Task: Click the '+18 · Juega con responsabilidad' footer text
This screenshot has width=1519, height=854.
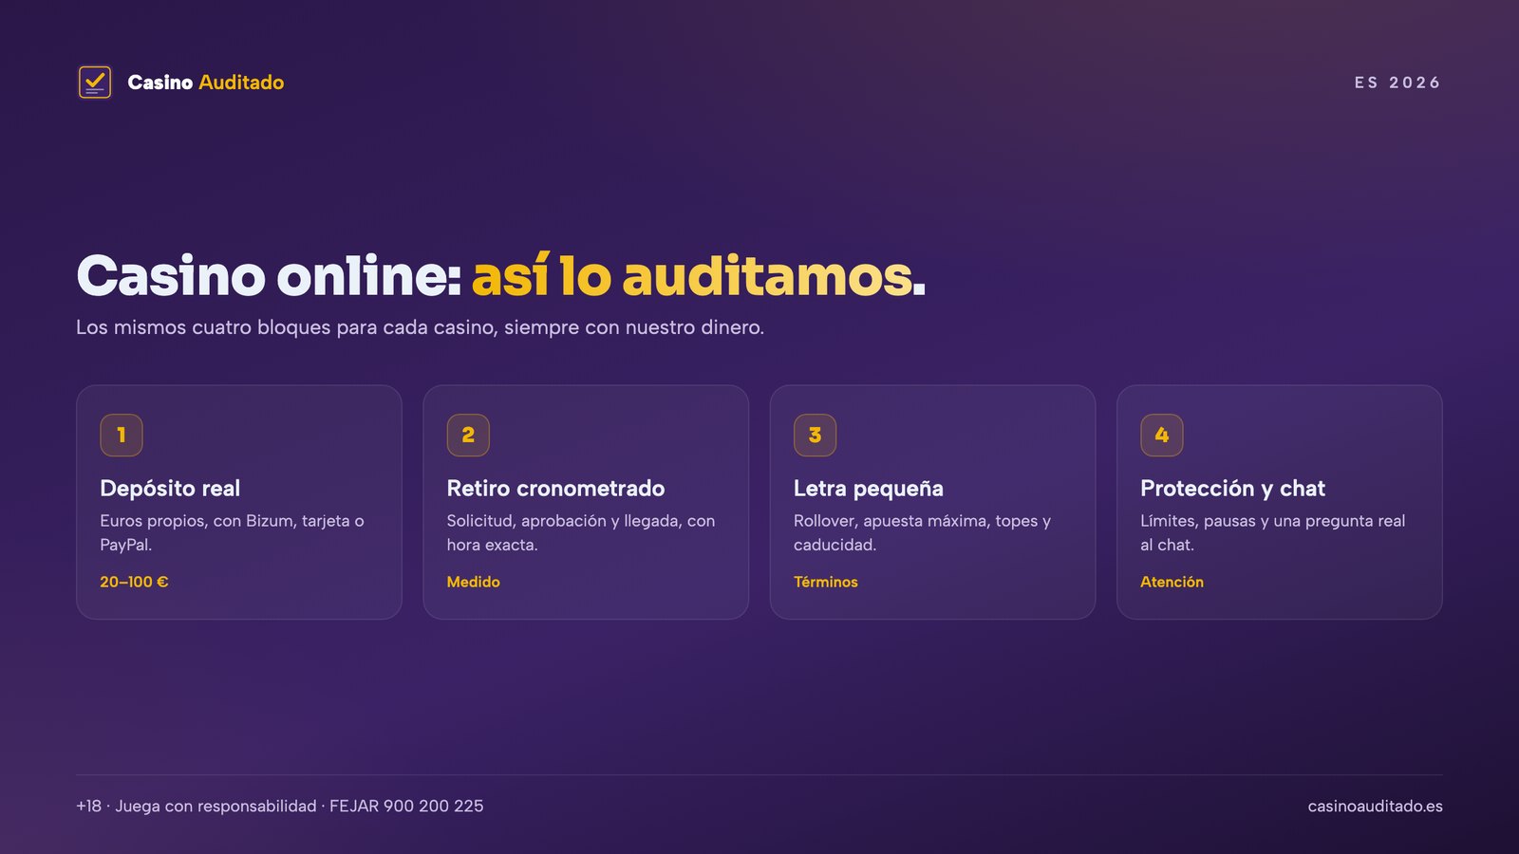Action: pos(280,806)
